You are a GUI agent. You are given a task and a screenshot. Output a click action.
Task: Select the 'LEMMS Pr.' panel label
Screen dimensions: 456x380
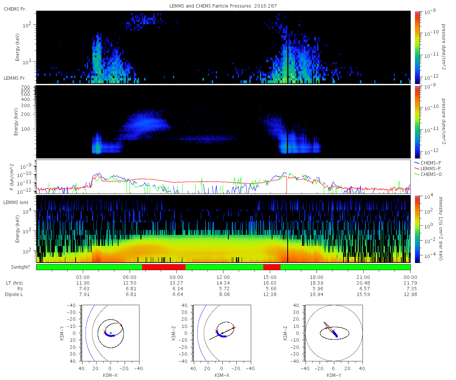tap(14, 78)
